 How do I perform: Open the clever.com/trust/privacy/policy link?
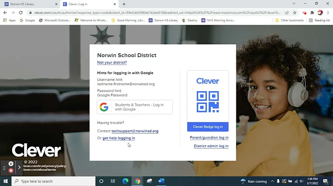click(44, 166)
